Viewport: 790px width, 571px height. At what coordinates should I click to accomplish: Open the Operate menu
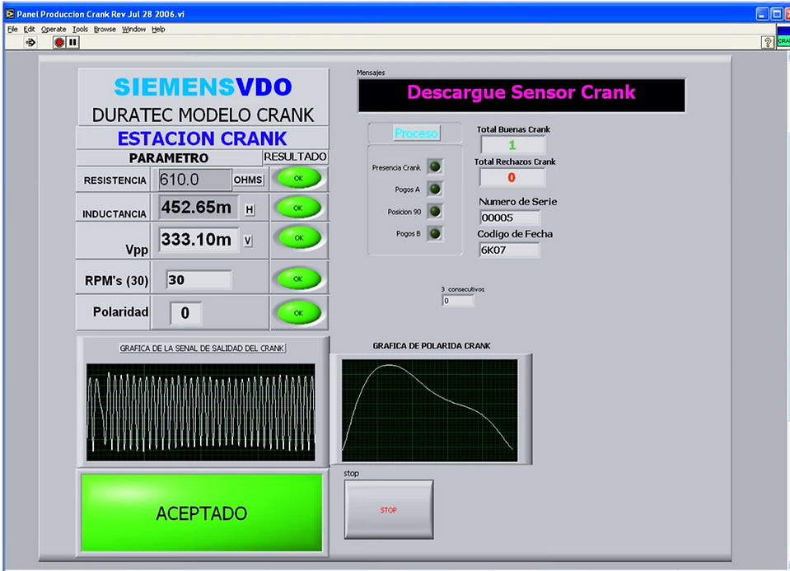click(x=54, y=29)
